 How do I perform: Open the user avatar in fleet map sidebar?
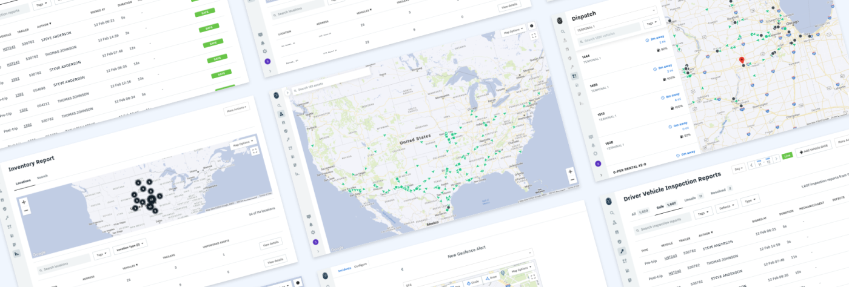315,242
